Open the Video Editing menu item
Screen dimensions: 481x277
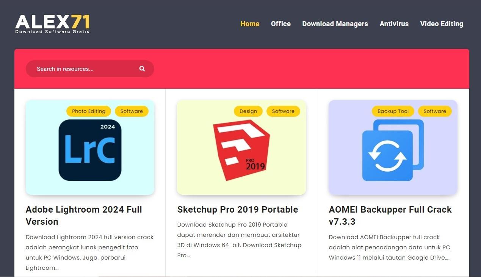[442, 23]
